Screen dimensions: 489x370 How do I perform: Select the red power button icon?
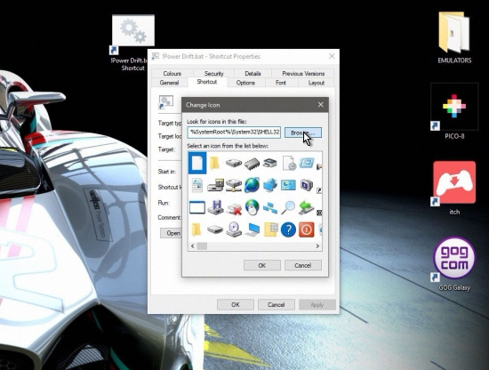[x=306, y=229]
